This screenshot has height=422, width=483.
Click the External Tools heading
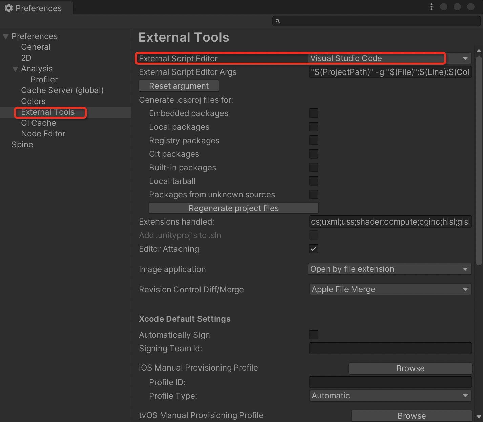(x=184, y=37)
